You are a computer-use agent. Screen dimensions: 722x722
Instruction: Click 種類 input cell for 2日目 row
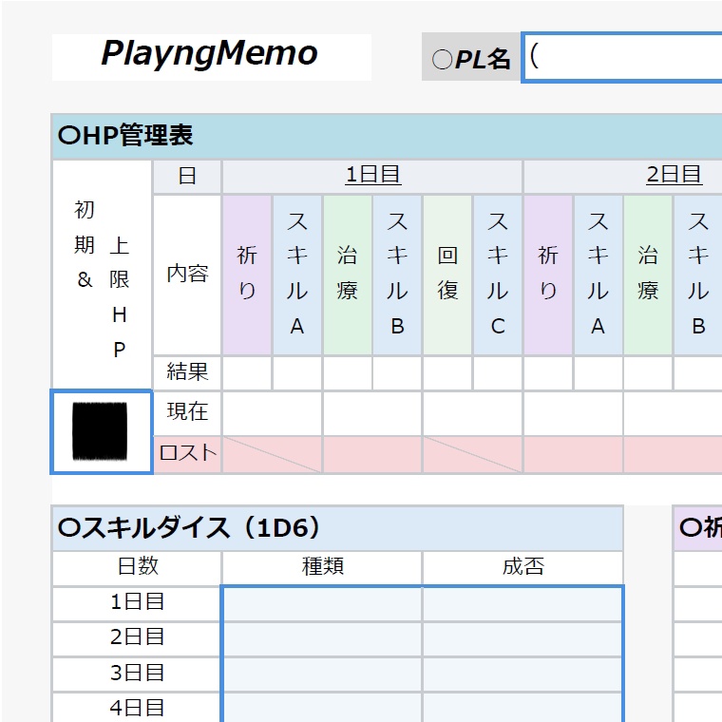[x=322, y=639]
